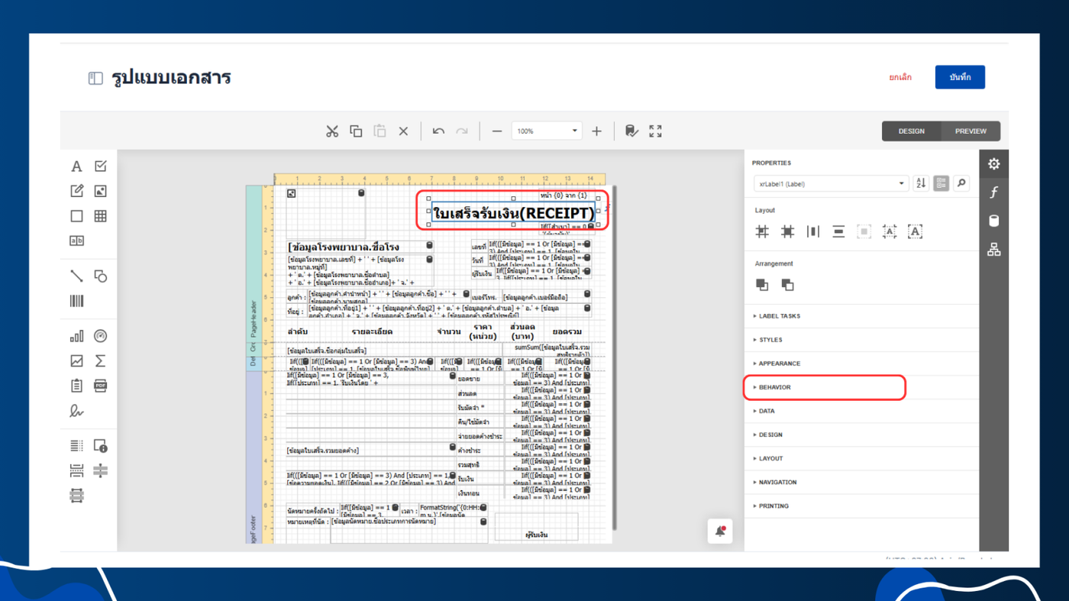Switch to the PREVIEW tab
Viewport: 1069px width, 601px height.
pos(970,131)
